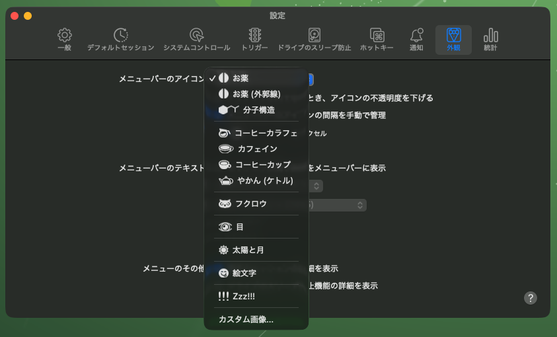This screenshot has height=337, width=557.
Task: Pick the 分子構造 molecule icon
Action: click(256, 110)
